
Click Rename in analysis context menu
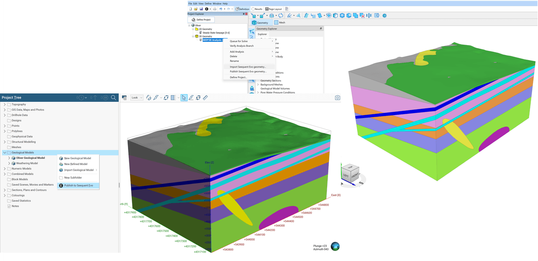234,61
